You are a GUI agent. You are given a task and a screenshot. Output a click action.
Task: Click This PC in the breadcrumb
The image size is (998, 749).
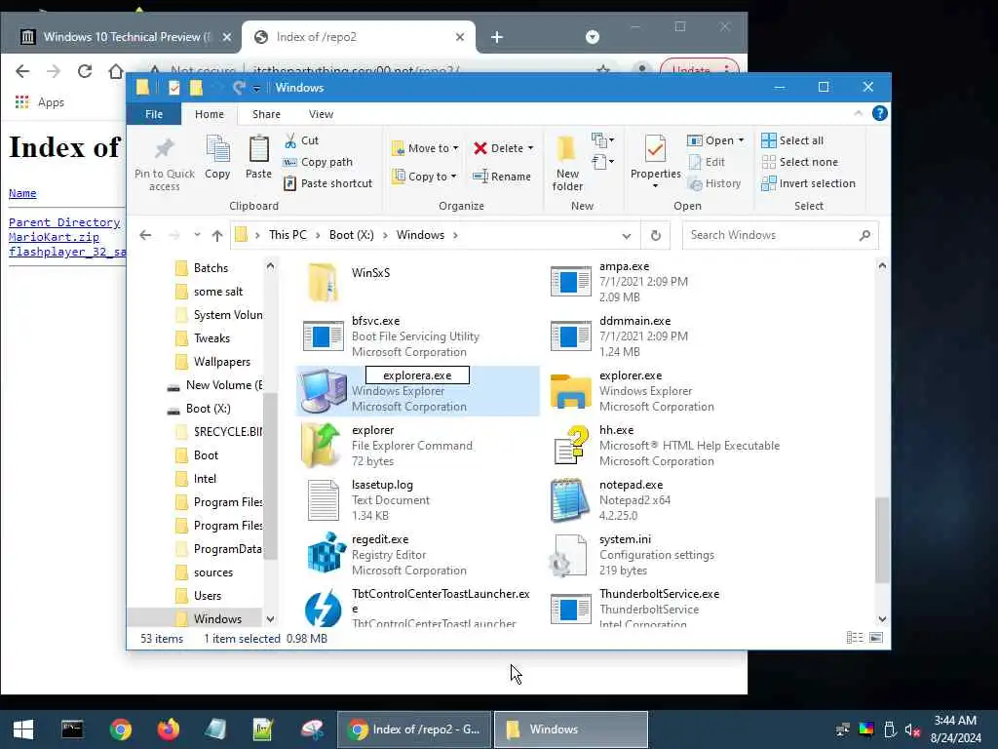[288, 235]
